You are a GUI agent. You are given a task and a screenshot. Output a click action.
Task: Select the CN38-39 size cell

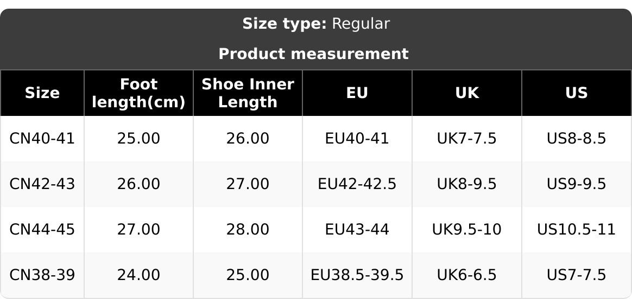pos(42,275)
